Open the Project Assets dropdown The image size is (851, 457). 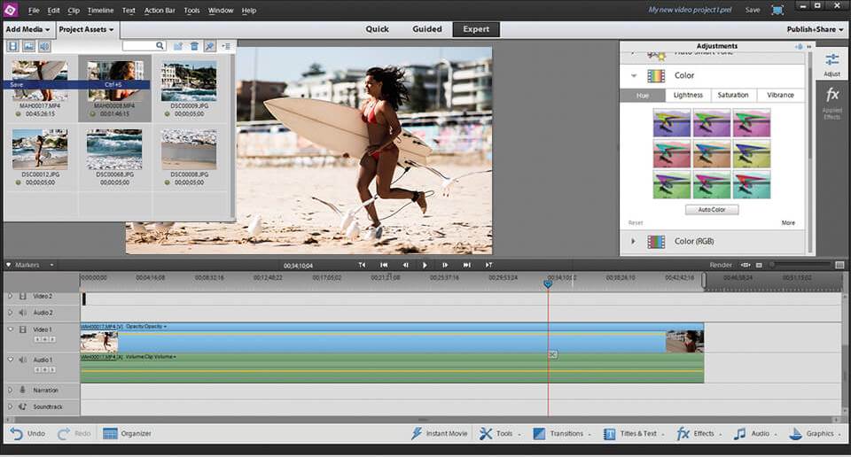[86, 29]
